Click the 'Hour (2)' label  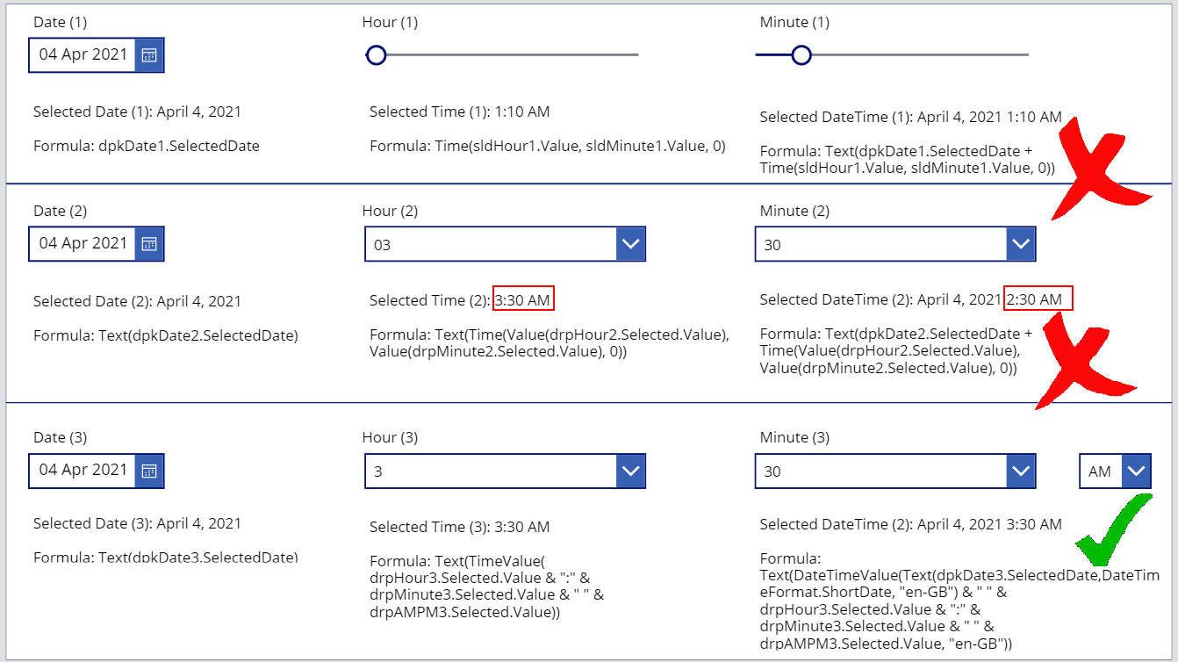tap(390, 211)
